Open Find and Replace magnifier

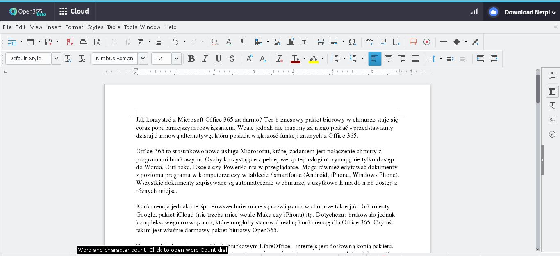pyautogui.click(x=215, y=42)
